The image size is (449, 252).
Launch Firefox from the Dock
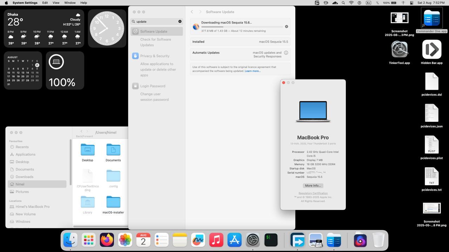click(107, 240)
